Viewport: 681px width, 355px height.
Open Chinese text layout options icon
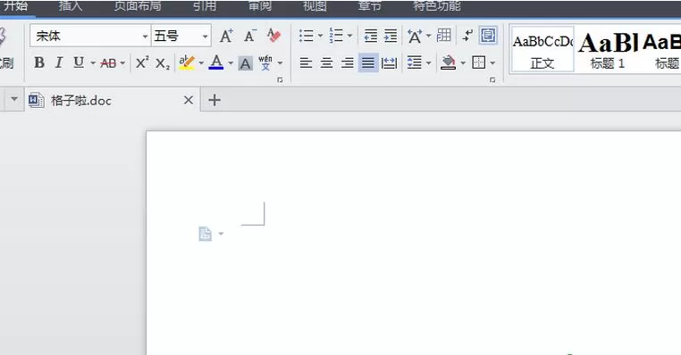click(415, 36)
